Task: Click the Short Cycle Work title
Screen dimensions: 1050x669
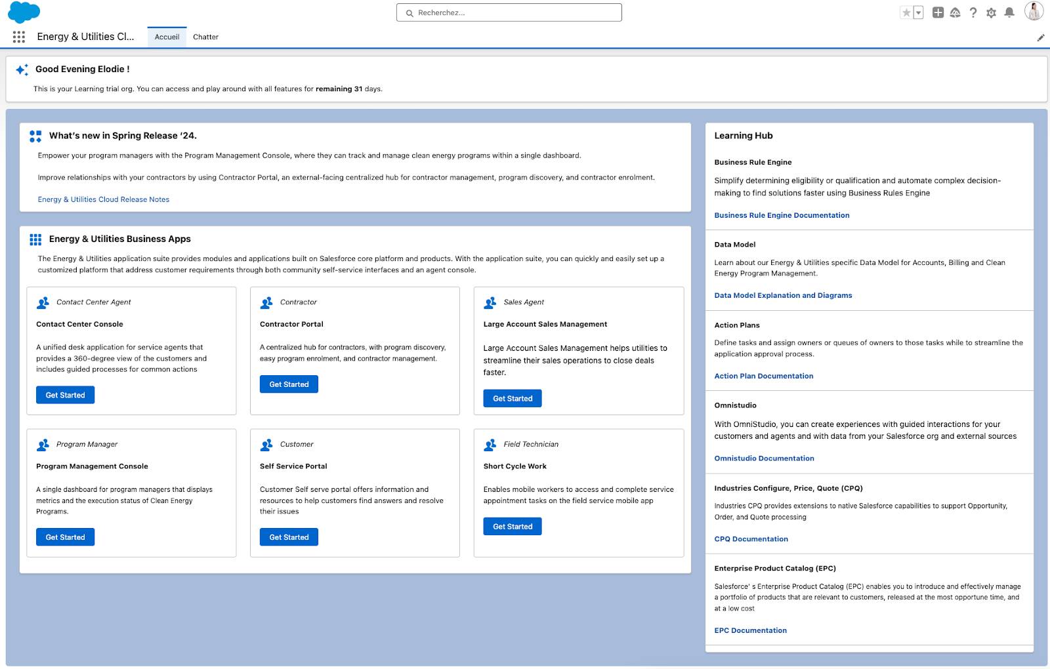Action: 515,466
